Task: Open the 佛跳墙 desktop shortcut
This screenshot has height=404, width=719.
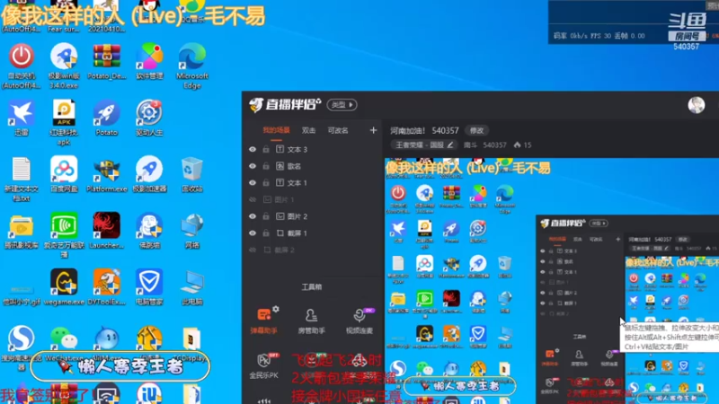Action: (x=149, y=232)
